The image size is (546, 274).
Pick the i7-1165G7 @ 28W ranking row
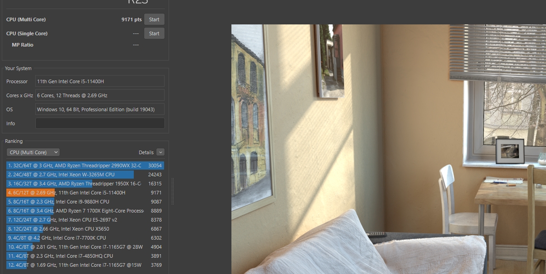coord(85,247)
